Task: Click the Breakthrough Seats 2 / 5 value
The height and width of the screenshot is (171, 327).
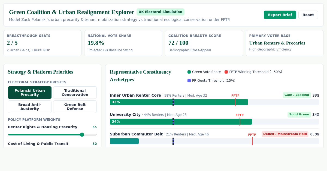Action: click(x=12, y=43)
